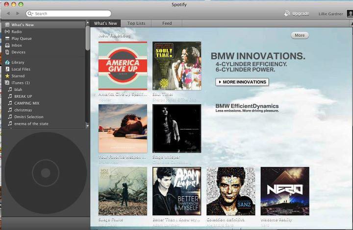Open Inbox in the sidebar
The image size is (353, 230).
click(x=44, y=45)
